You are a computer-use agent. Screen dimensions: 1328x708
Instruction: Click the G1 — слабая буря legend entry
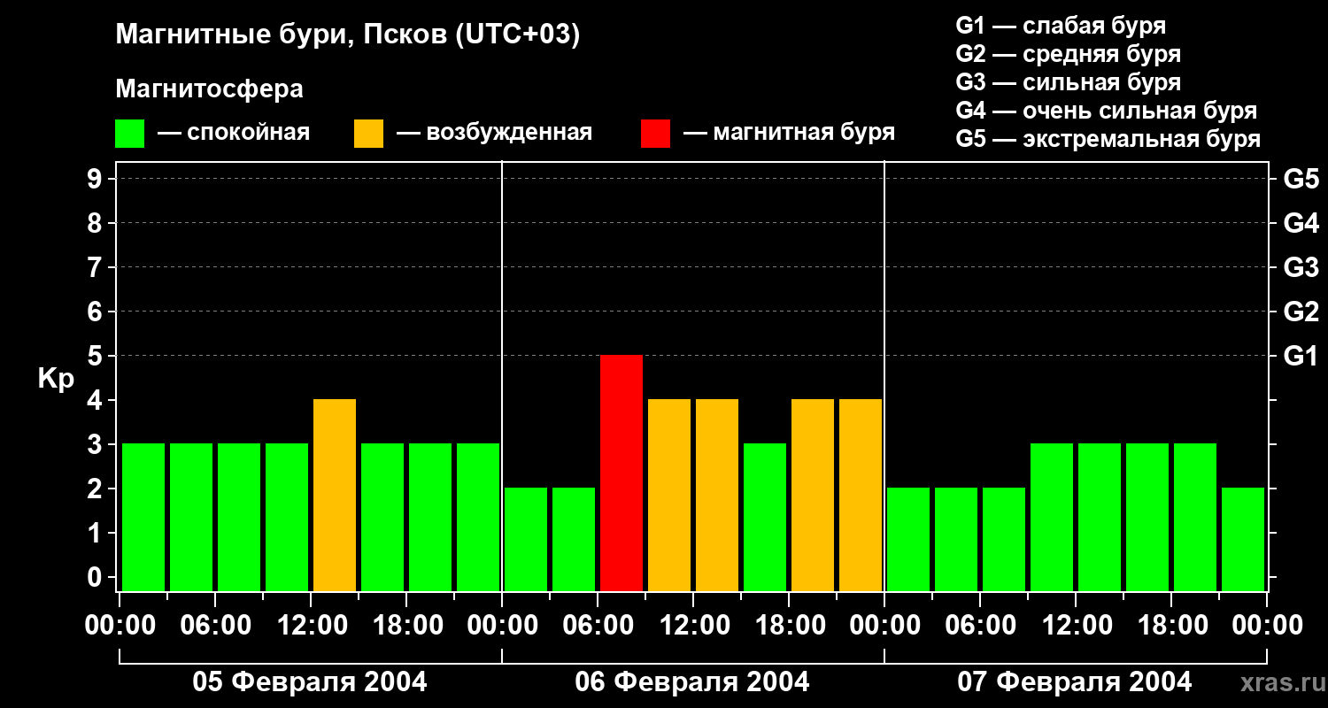1061,26
